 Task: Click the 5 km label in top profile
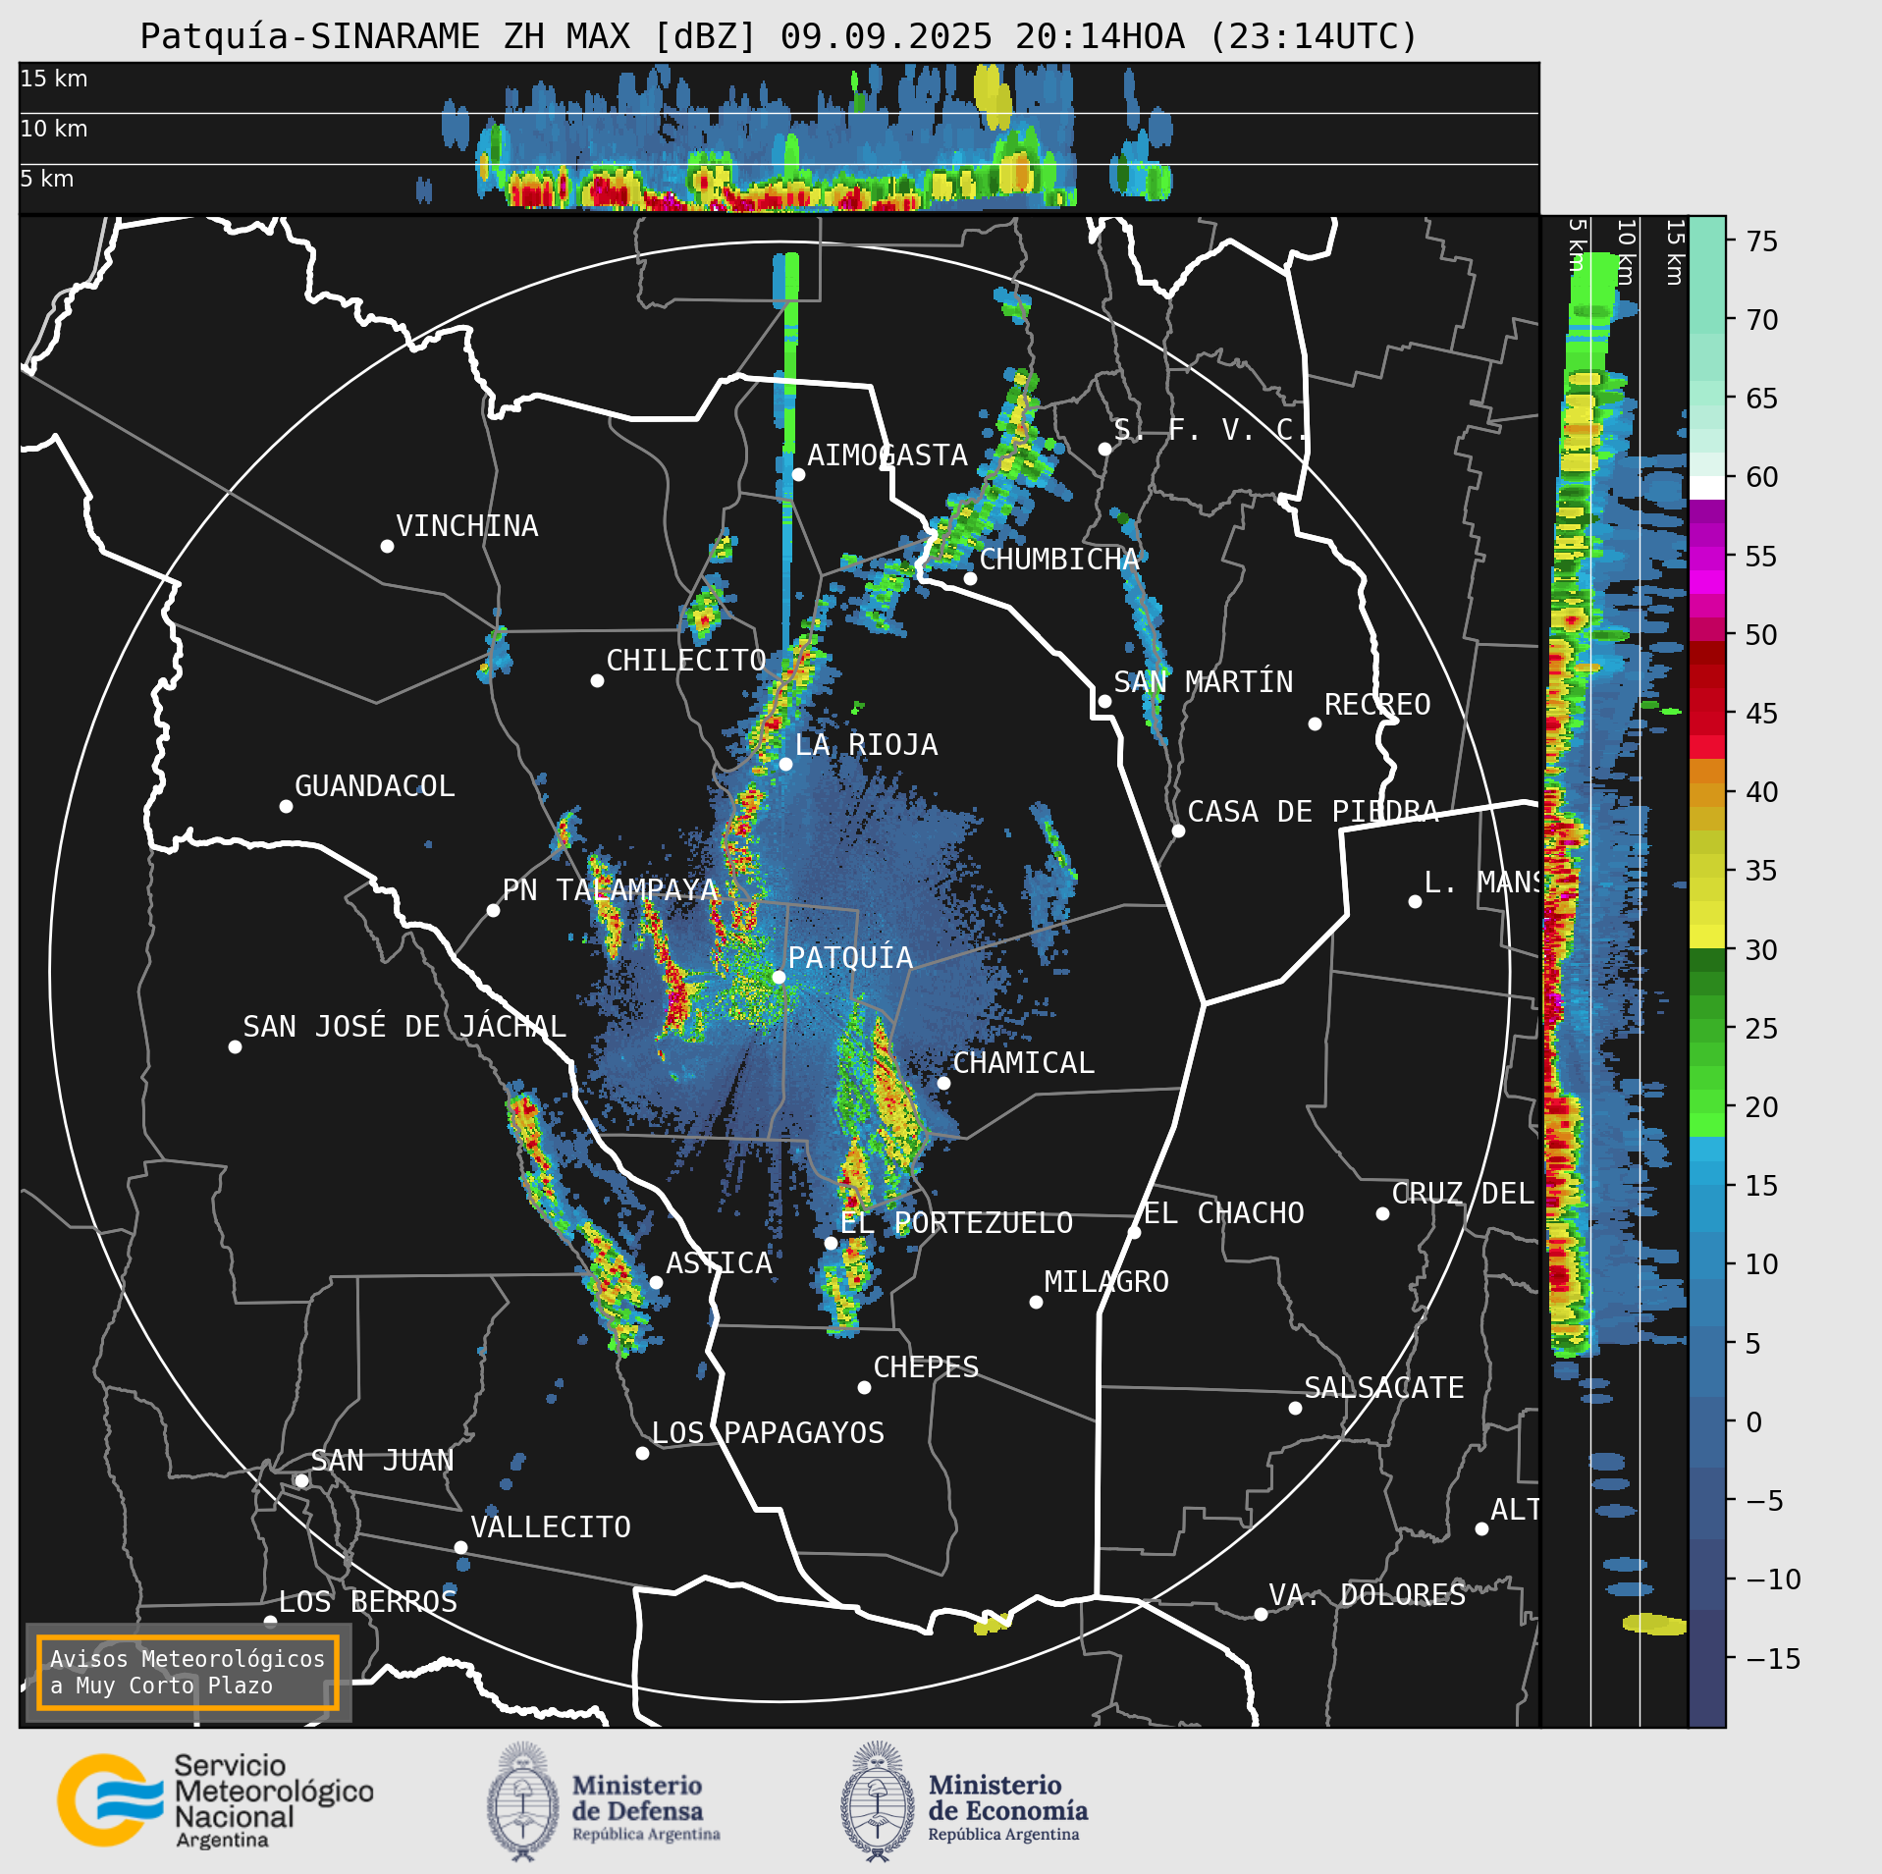[x=47, y=179]
